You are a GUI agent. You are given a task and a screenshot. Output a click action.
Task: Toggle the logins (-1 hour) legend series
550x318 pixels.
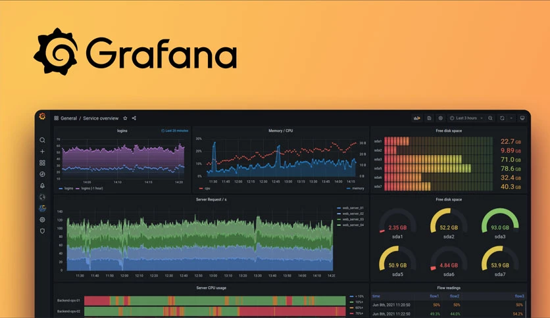[89, 189]
